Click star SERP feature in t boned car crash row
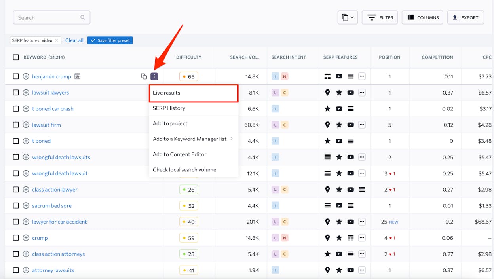 pyautogui.click(x=327, y=109)
